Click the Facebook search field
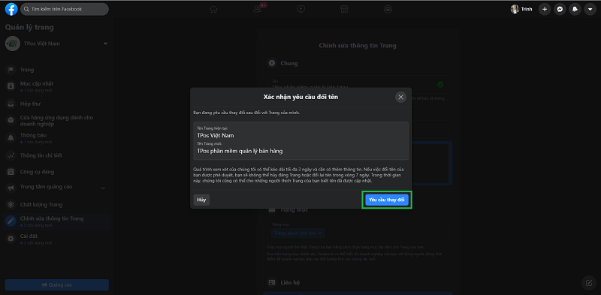Image resolution: width=601 pixels, height=295 pixels. pos(65,9)
